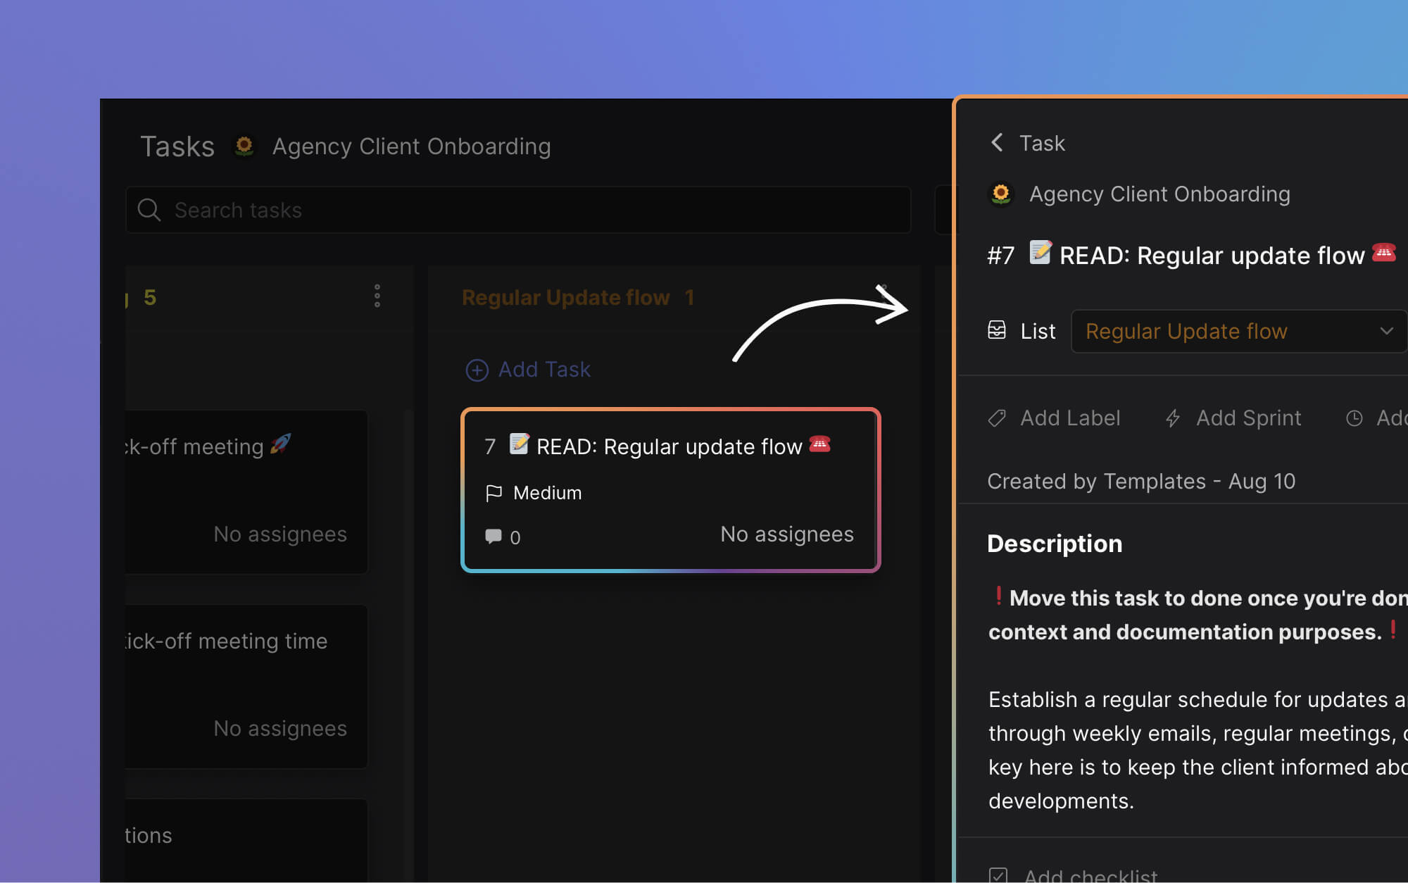This screenshot has width=1408, height=883.
Task: Click the Add checklist checkbox at the bottom
Action: (x=998, y=875)
